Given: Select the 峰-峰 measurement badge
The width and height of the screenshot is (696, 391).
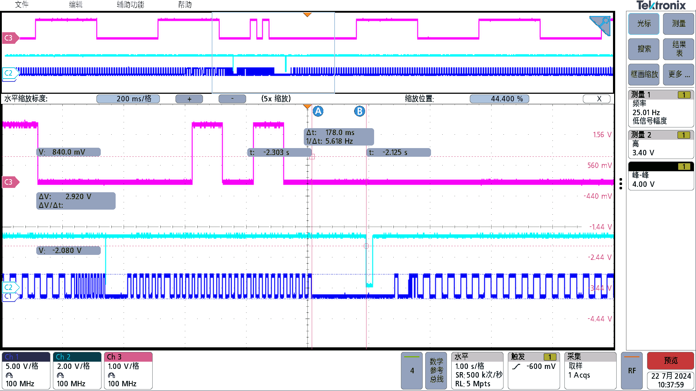Looking at the screenshot, I should pos(661,176).
